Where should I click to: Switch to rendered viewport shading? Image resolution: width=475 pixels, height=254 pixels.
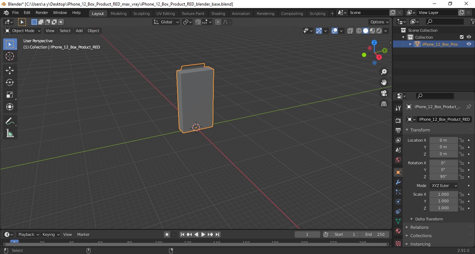(x=379, y=31)
